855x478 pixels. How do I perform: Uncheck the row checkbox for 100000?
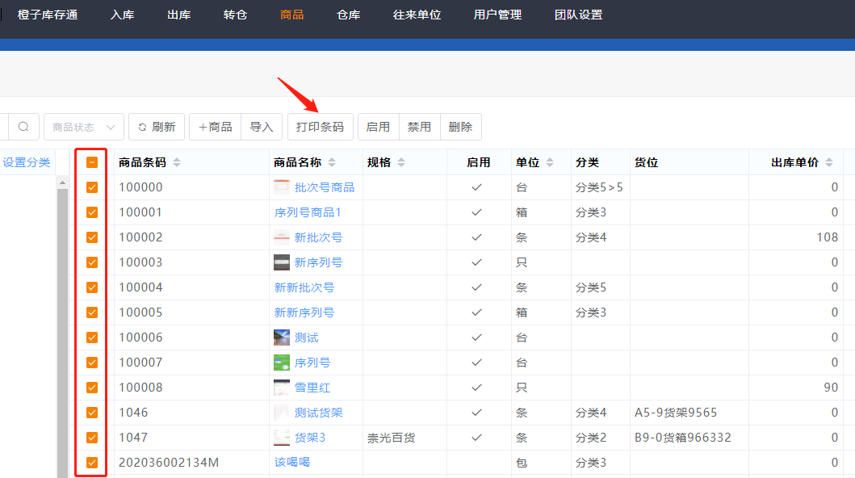click(92, 187)
